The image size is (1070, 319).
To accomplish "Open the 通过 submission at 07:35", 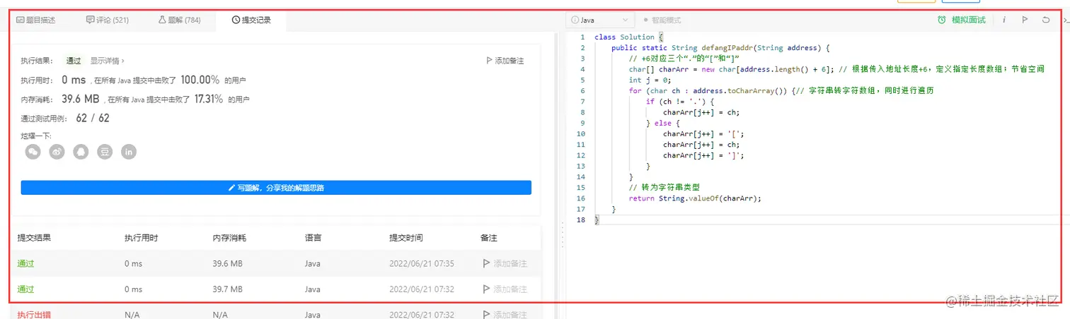I will coord(25,263).
